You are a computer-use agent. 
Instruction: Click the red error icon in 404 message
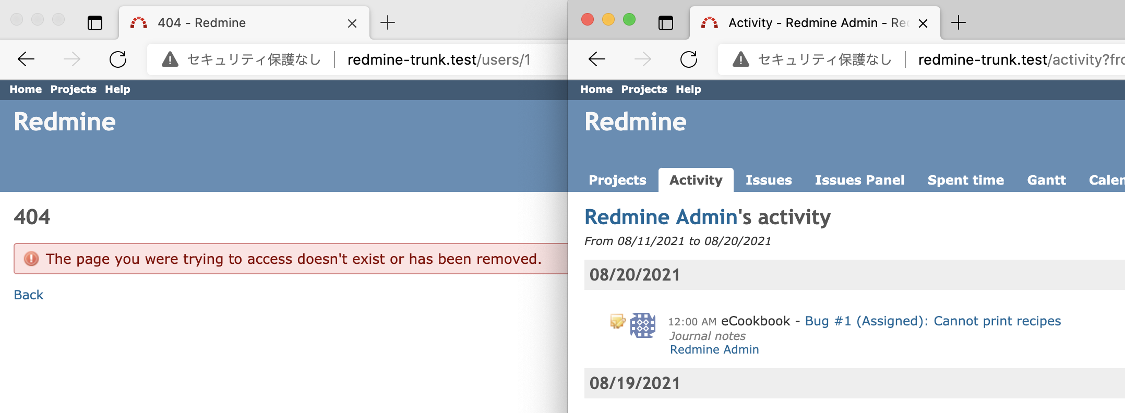click(31, 259)
